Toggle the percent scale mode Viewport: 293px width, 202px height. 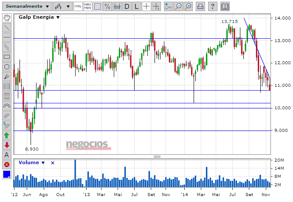point(107,6)
